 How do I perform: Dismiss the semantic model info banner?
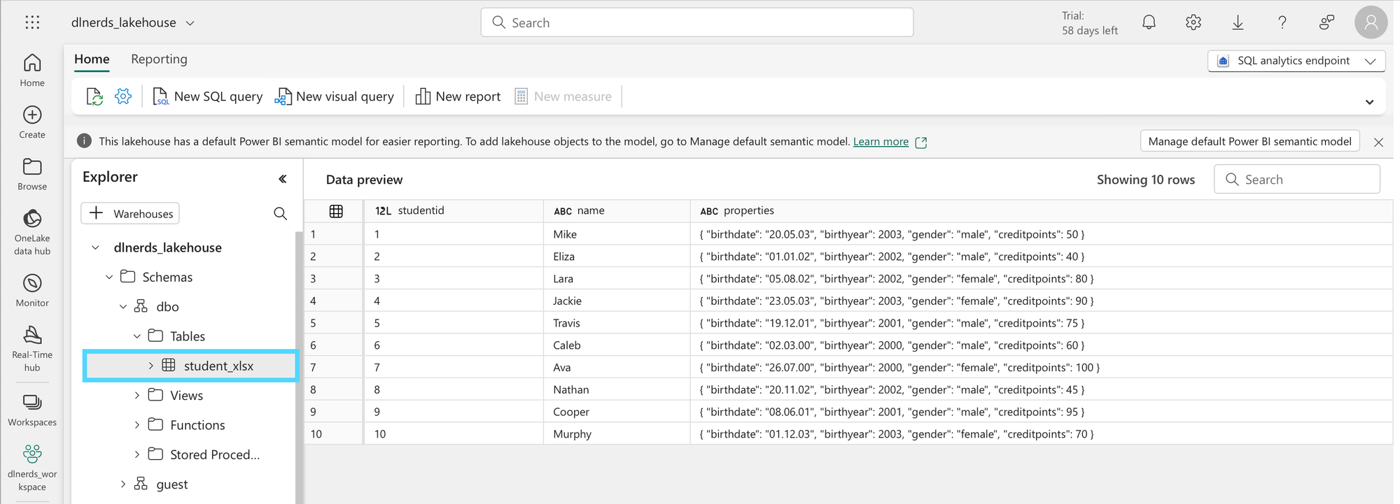(x=1378, y=142)
